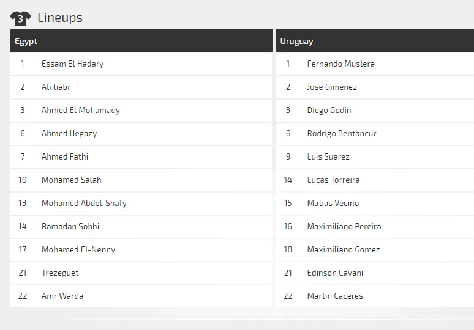Viewport: 474px width, 330px height.
Task: Open Ali Gabr player row
Action: click(x=141, y=87)
